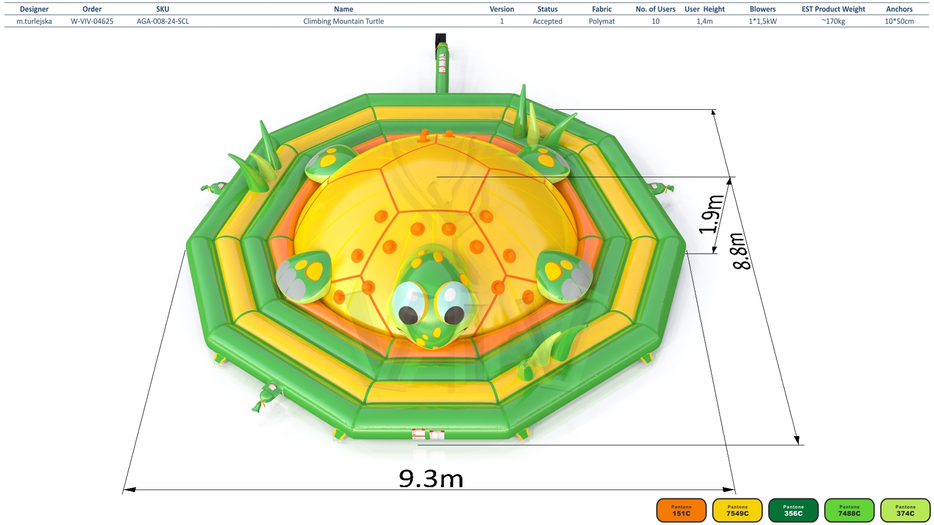Select designer name m.turlejska
This screenshot has height=525, width=934.
click(x=34, y=21)
